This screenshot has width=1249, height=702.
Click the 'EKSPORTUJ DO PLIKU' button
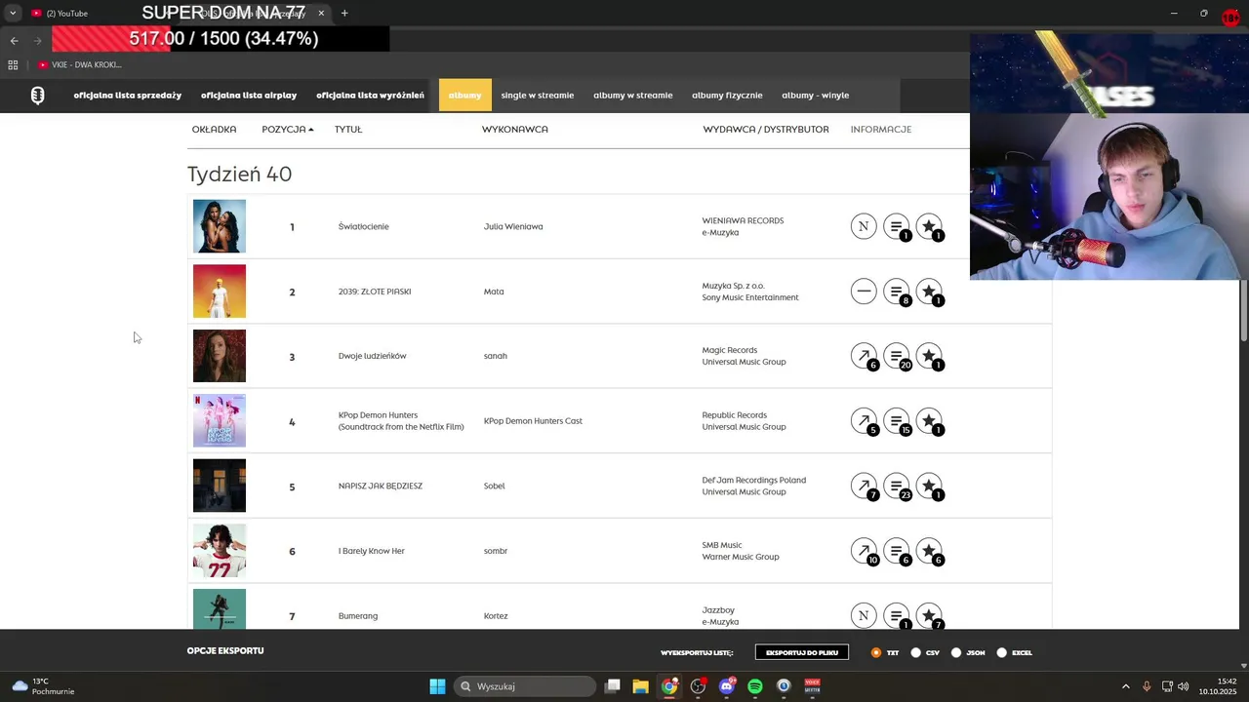click(x=802, y=652)
